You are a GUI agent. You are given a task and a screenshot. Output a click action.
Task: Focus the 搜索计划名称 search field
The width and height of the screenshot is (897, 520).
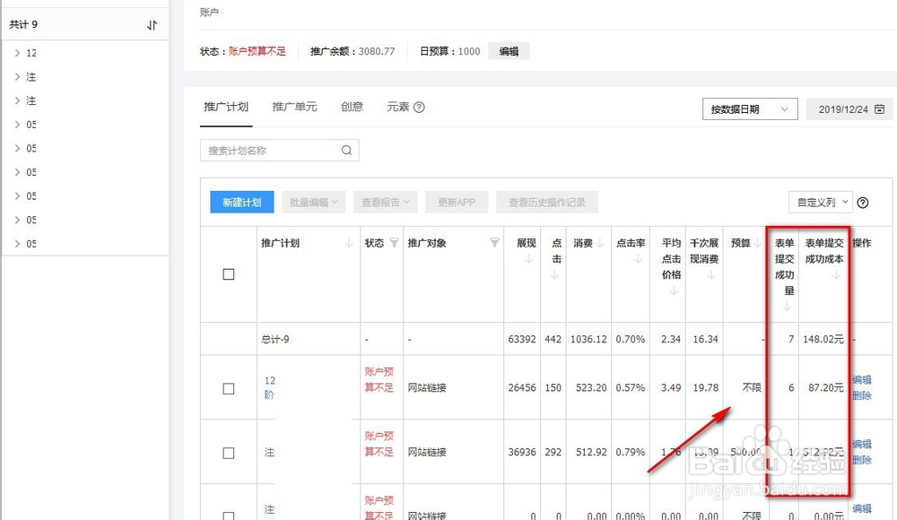pyautogui.click(x=279, y=151)
